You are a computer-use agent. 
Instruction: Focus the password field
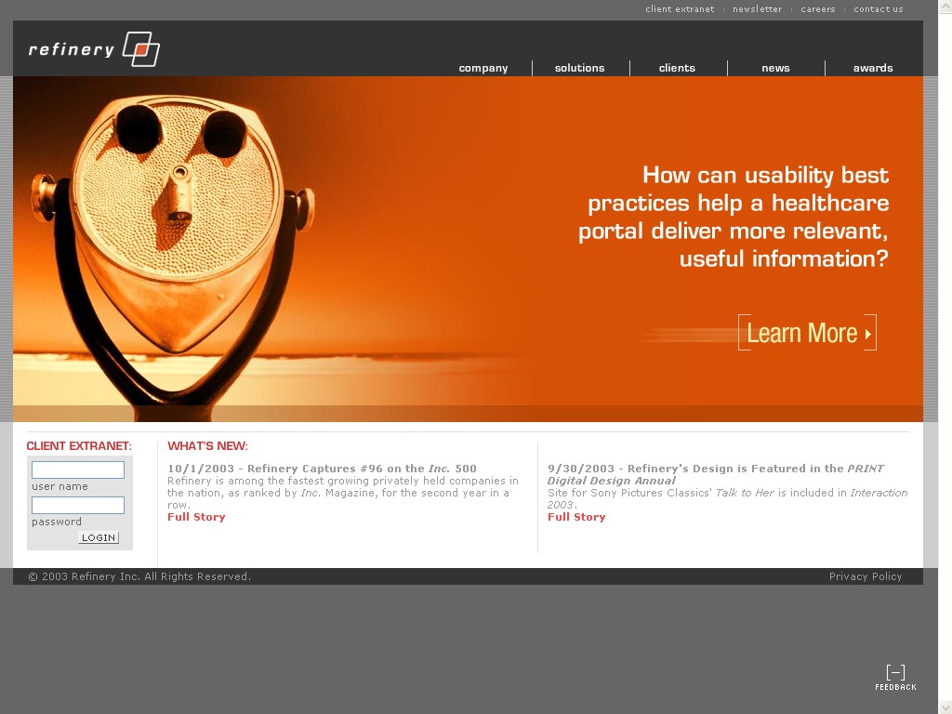[78, 506]
